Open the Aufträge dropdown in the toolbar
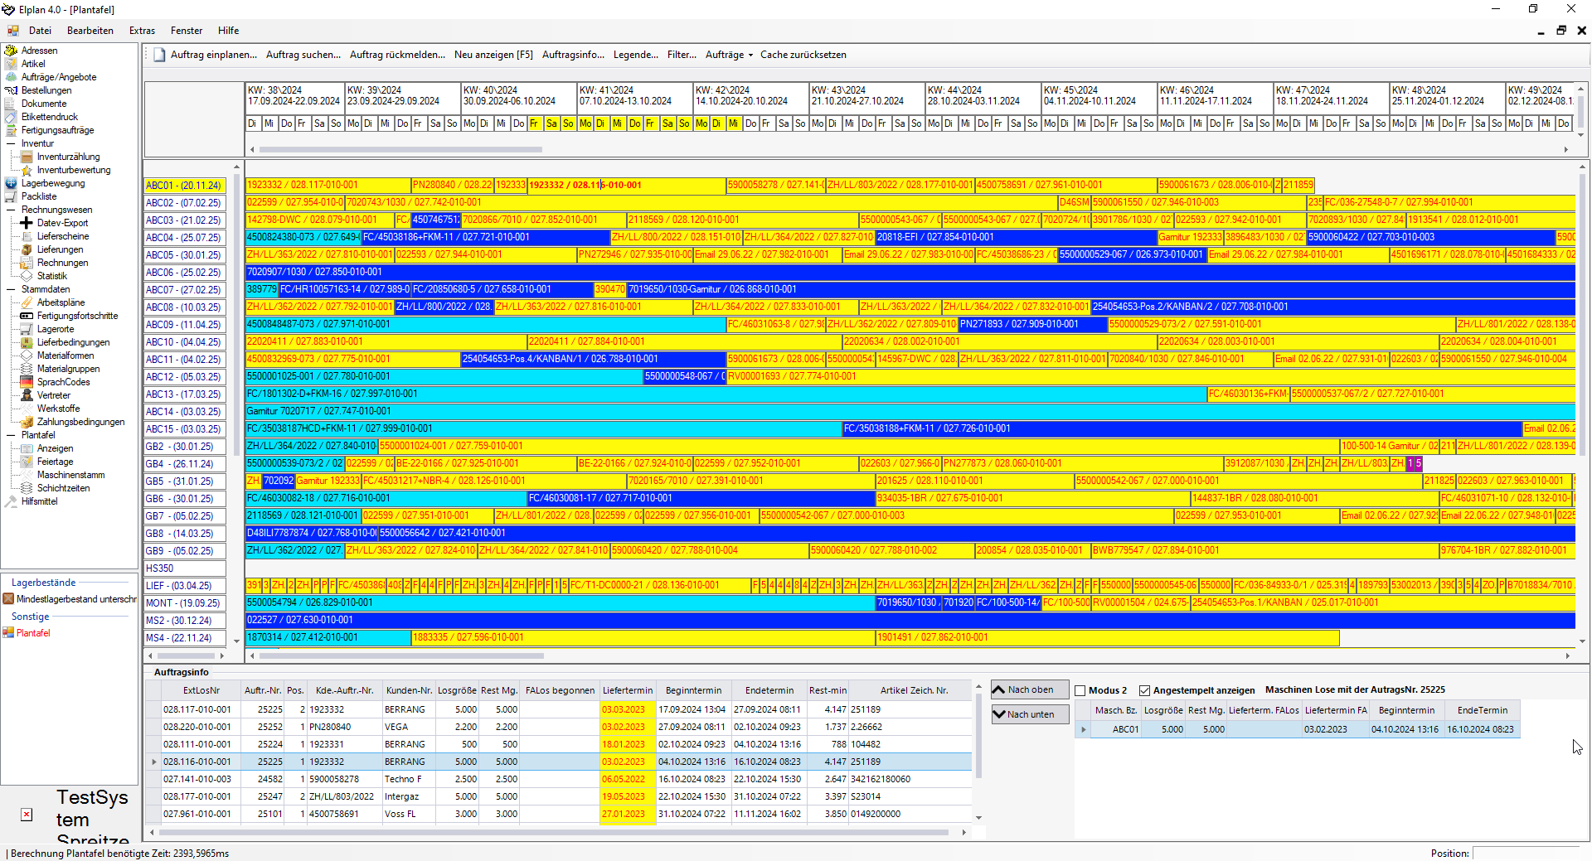 (x=730, y=55)
